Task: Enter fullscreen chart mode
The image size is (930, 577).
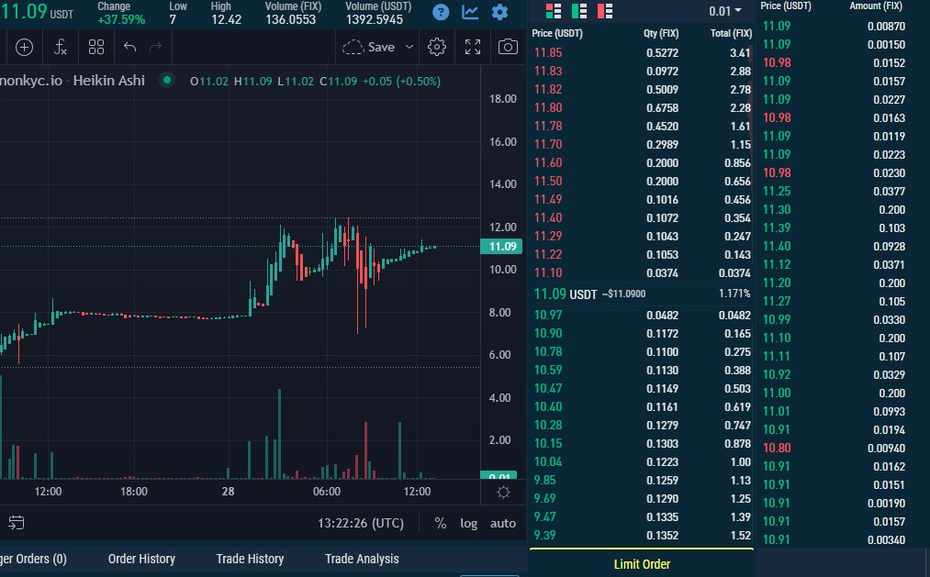Action: coord(473,48)
